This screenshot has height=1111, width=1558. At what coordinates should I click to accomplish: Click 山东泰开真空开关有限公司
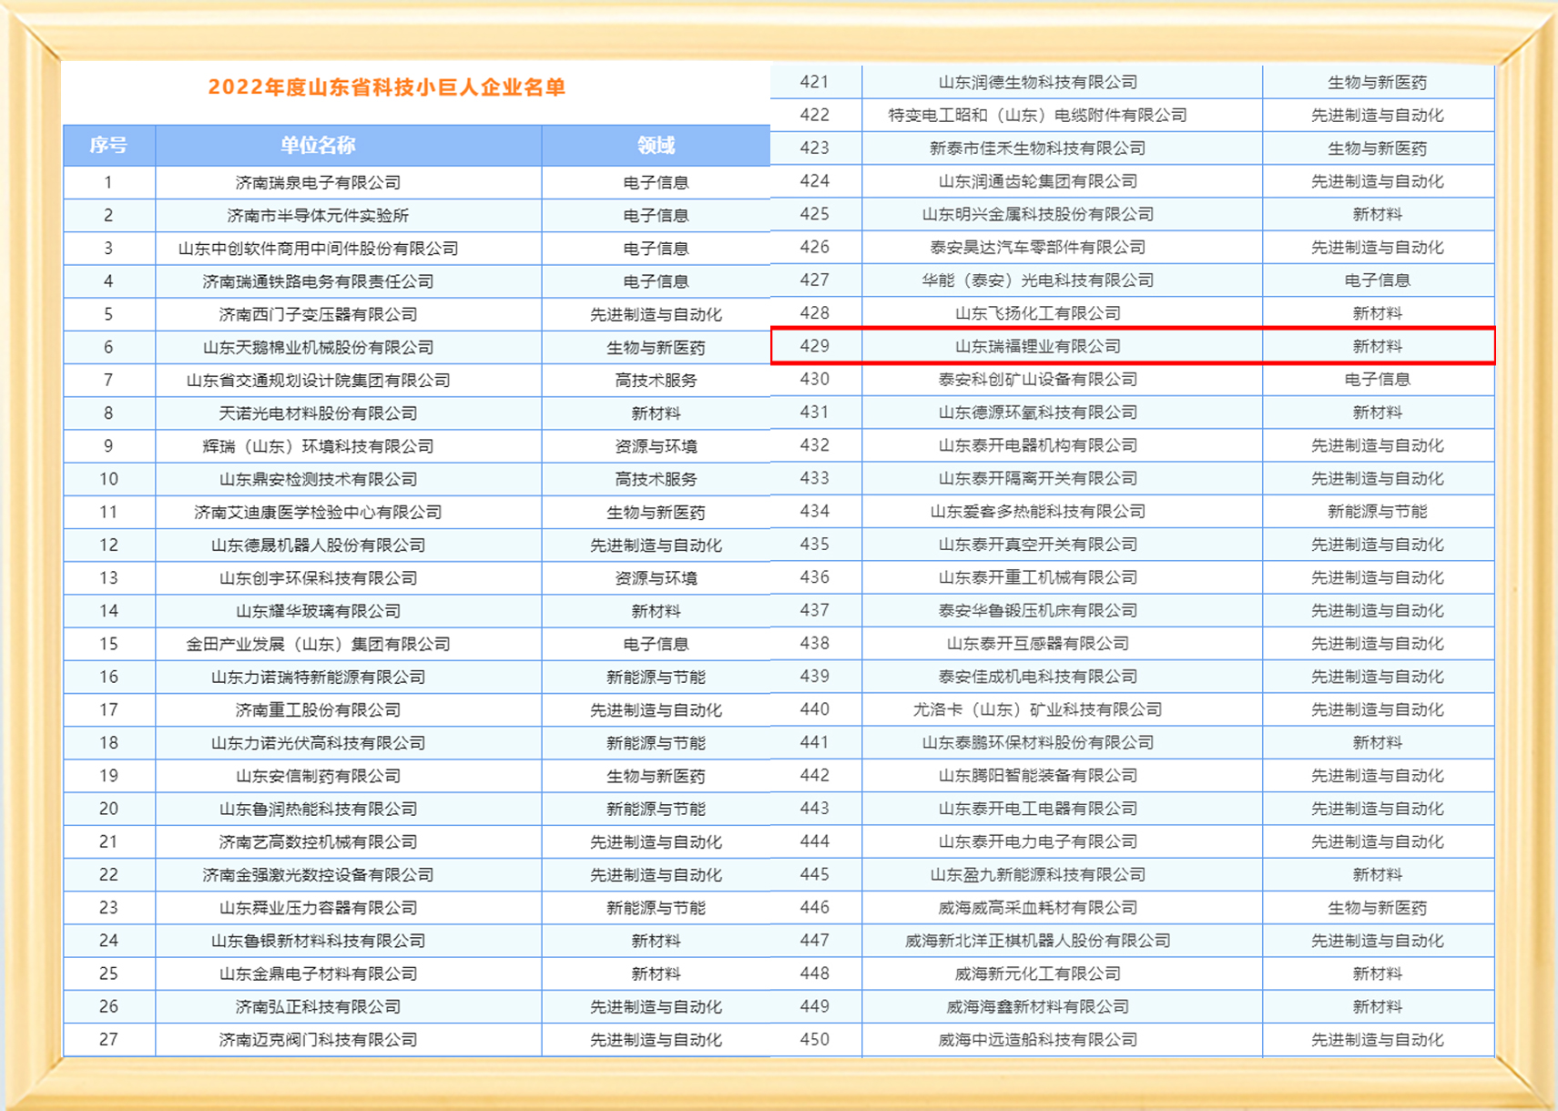tap(1037, 544)
